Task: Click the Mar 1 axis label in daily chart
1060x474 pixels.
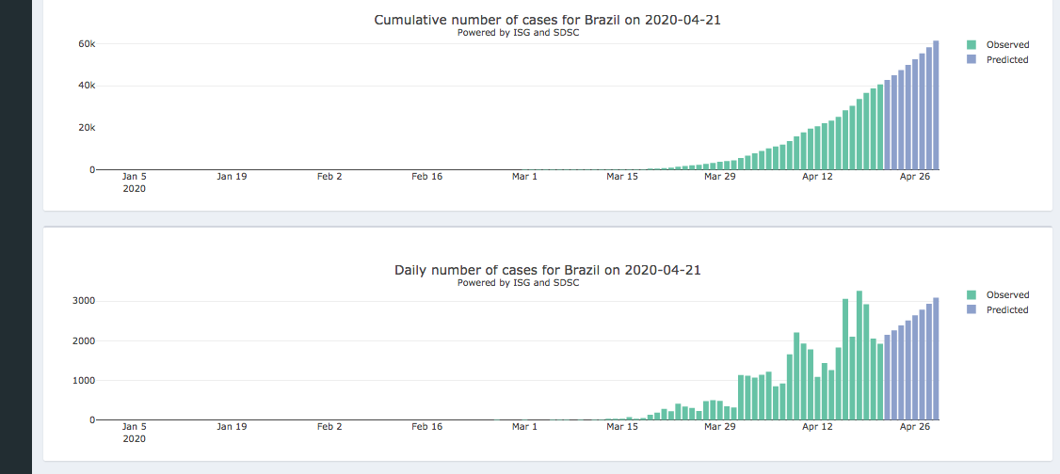Action: tap(524, 426)
